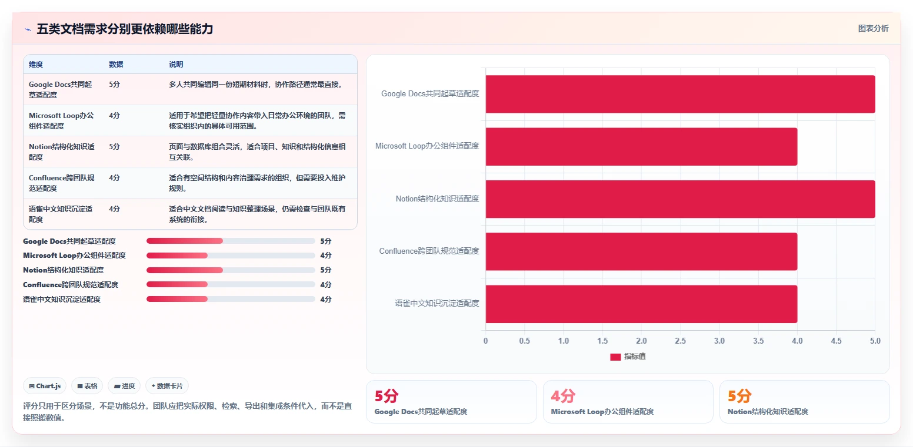This screenshot has width=913, height=447.
Task: Select the 进度 tag chip
Action: coord(124,386)
